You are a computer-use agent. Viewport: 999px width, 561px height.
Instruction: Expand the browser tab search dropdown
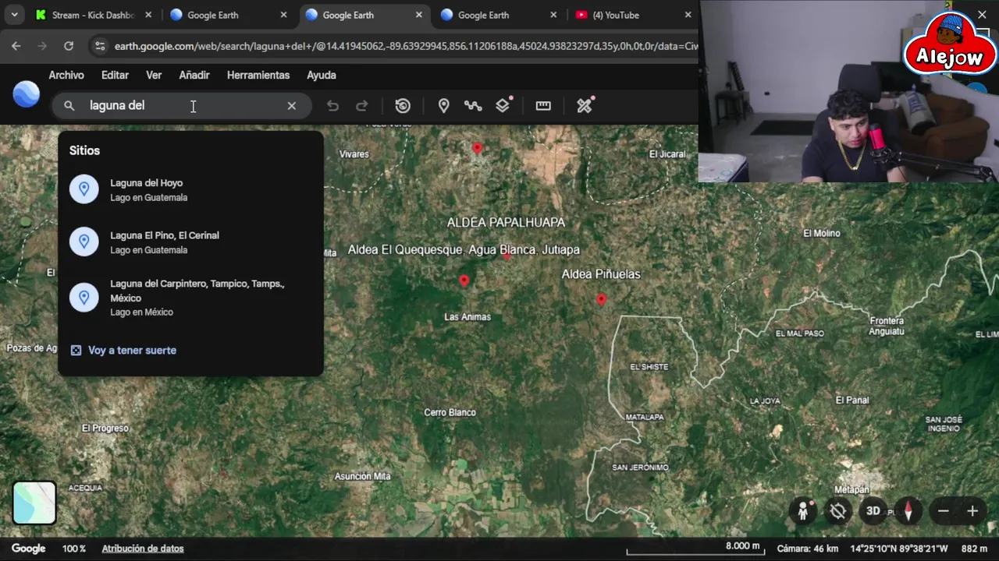[x=14, y=15]
